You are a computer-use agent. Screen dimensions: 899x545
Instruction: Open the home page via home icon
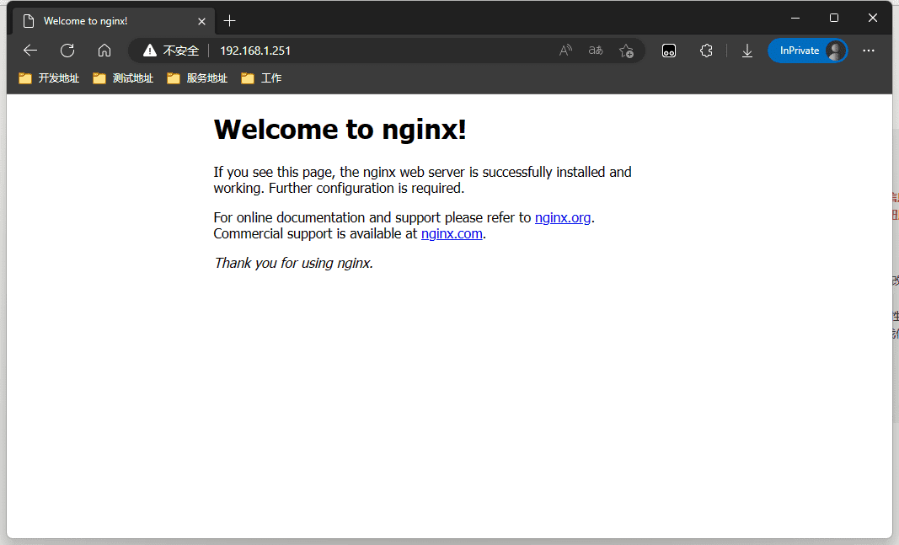104,51
